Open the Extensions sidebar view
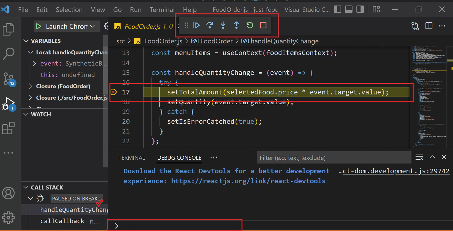The image size is (453, 231). tap(8, 128)
